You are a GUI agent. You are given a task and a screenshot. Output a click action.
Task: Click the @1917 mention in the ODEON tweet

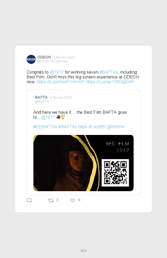pos(57,72)
